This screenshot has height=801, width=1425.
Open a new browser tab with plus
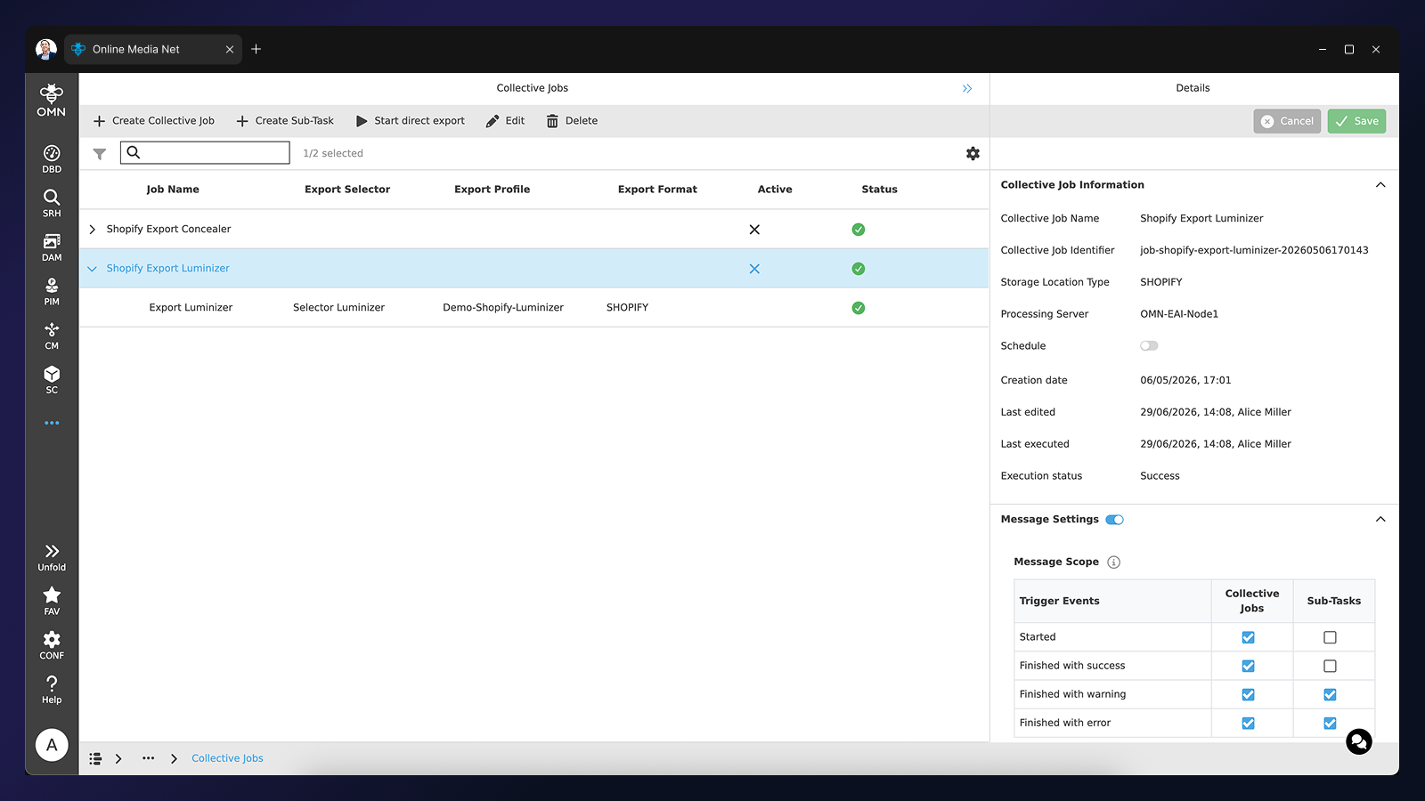(x=256, y=49)
